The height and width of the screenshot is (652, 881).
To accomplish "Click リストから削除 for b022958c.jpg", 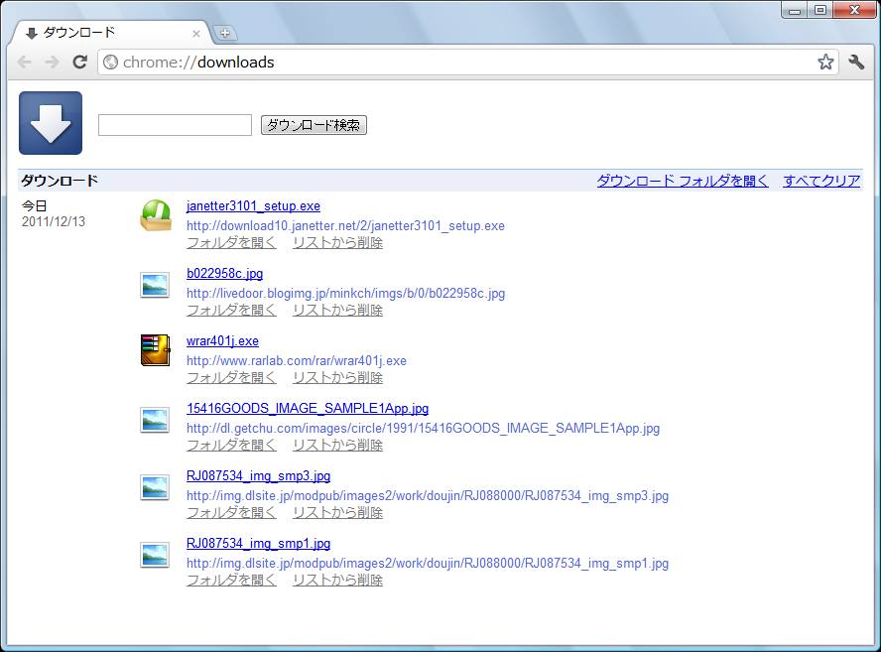I will 337,311.
